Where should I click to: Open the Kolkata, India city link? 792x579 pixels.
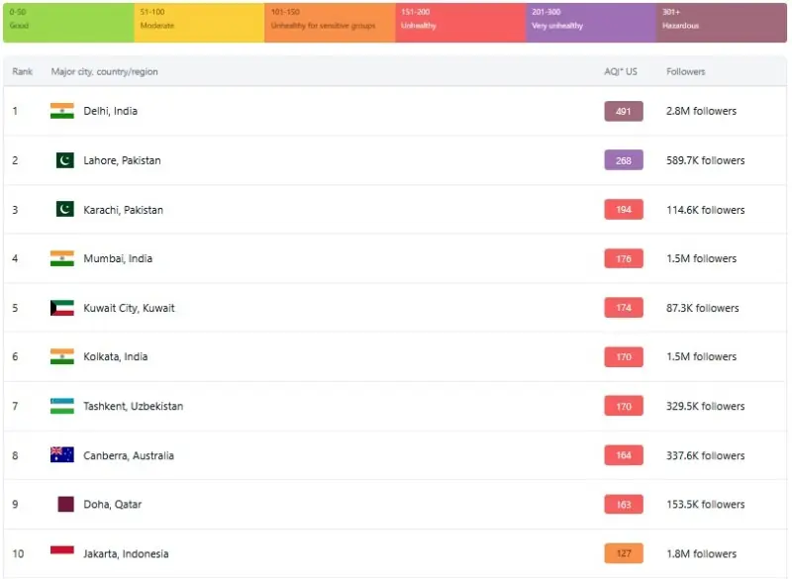coord(116,356)
